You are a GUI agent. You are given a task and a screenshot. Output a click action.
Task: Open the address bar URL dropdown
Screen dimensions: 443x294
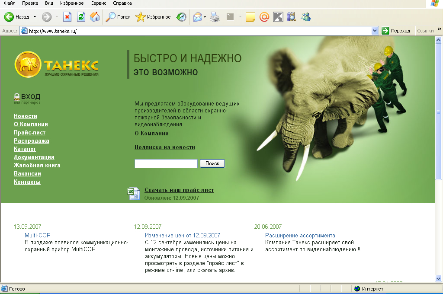[375, 31]
